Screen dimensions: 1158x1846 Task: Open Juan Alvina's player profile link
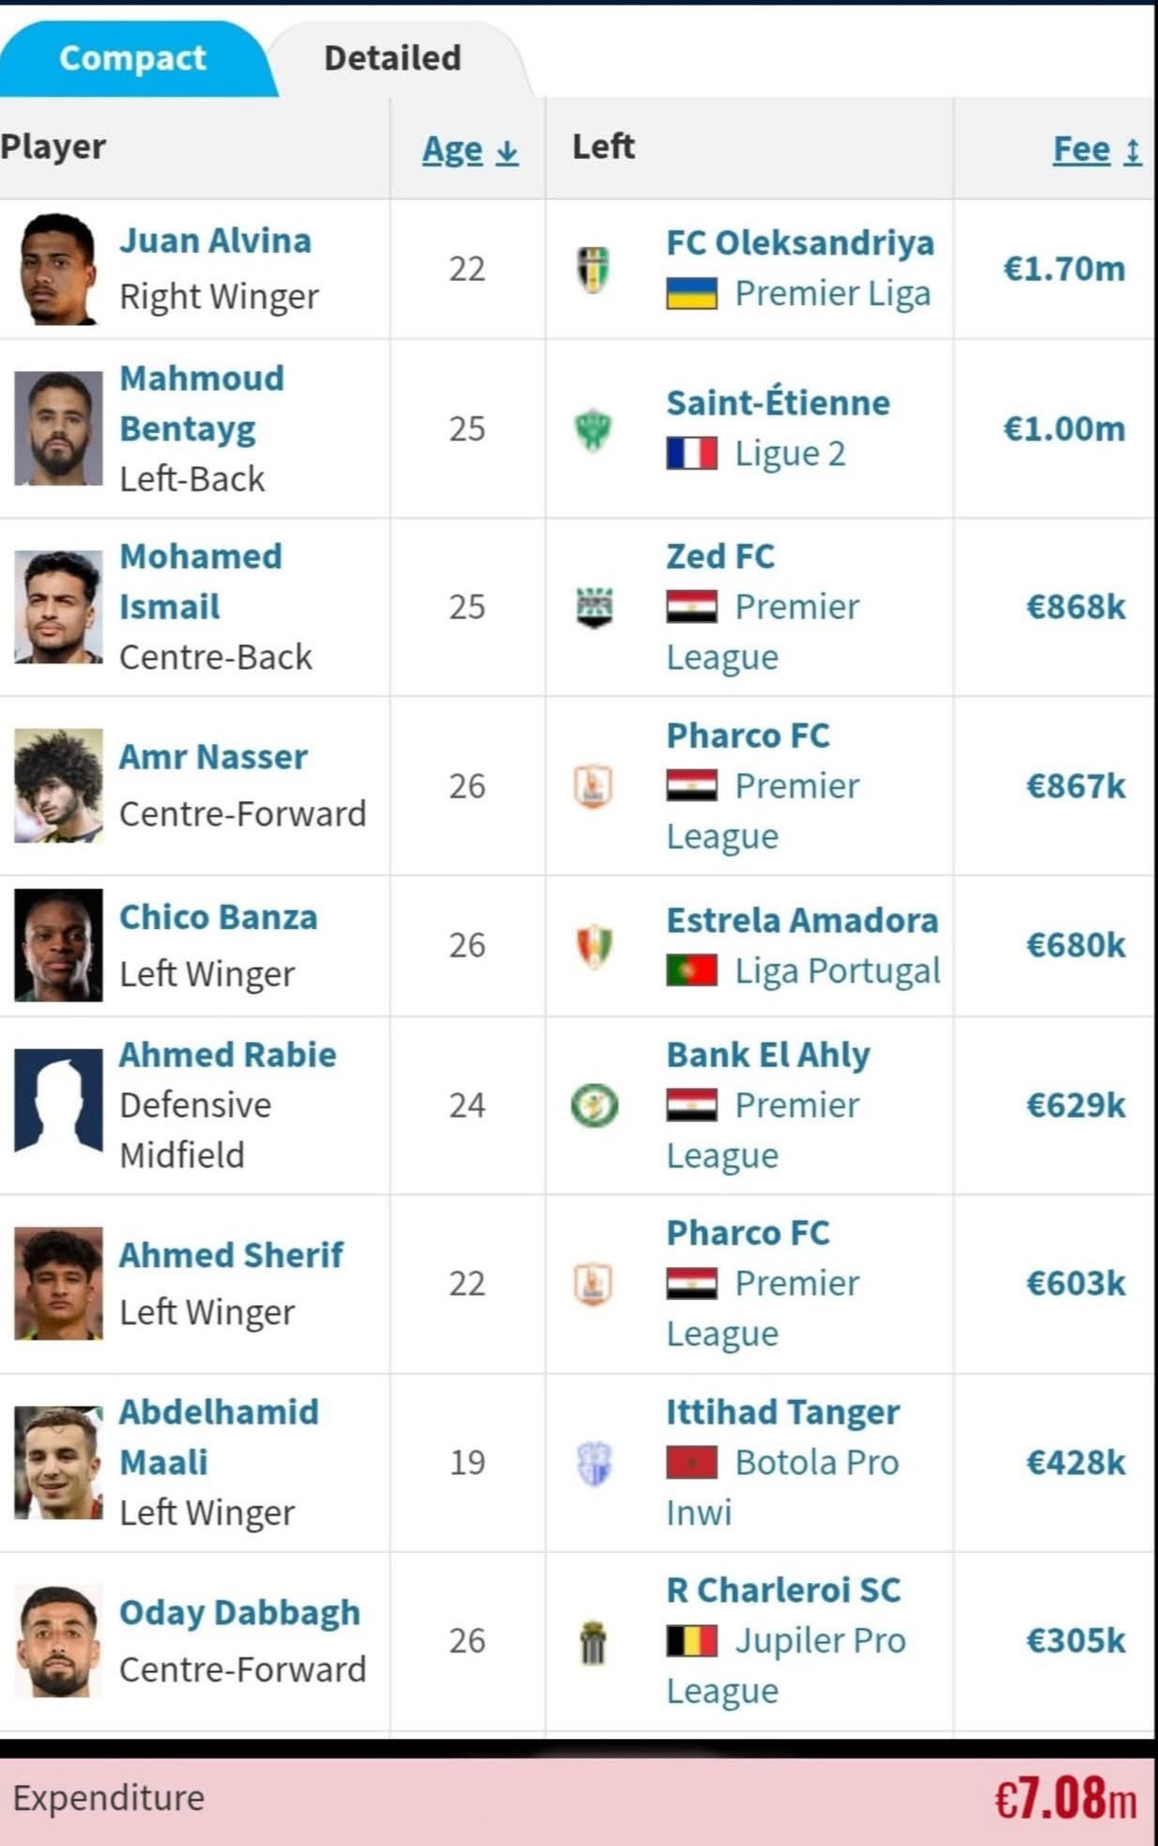click(x=215, y=240)
